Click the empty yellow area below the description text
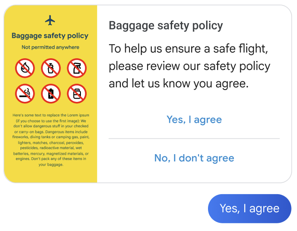Viewport: 297px width, 231px height. [50, 175]
